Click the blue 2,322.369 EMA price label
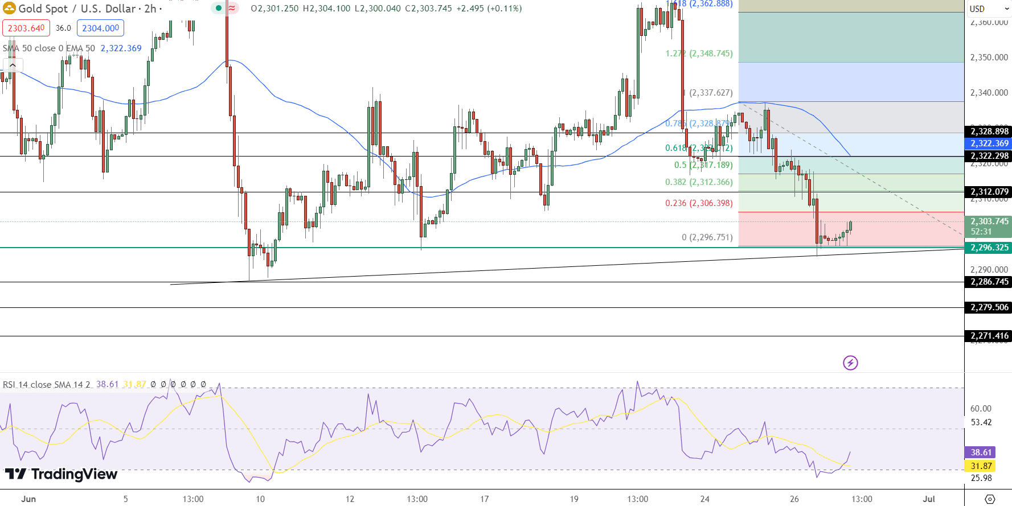 pos(989,143)
